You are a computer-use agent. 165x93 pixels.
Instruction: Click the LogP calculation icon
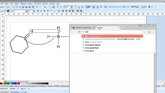click(x=151, y=7)
